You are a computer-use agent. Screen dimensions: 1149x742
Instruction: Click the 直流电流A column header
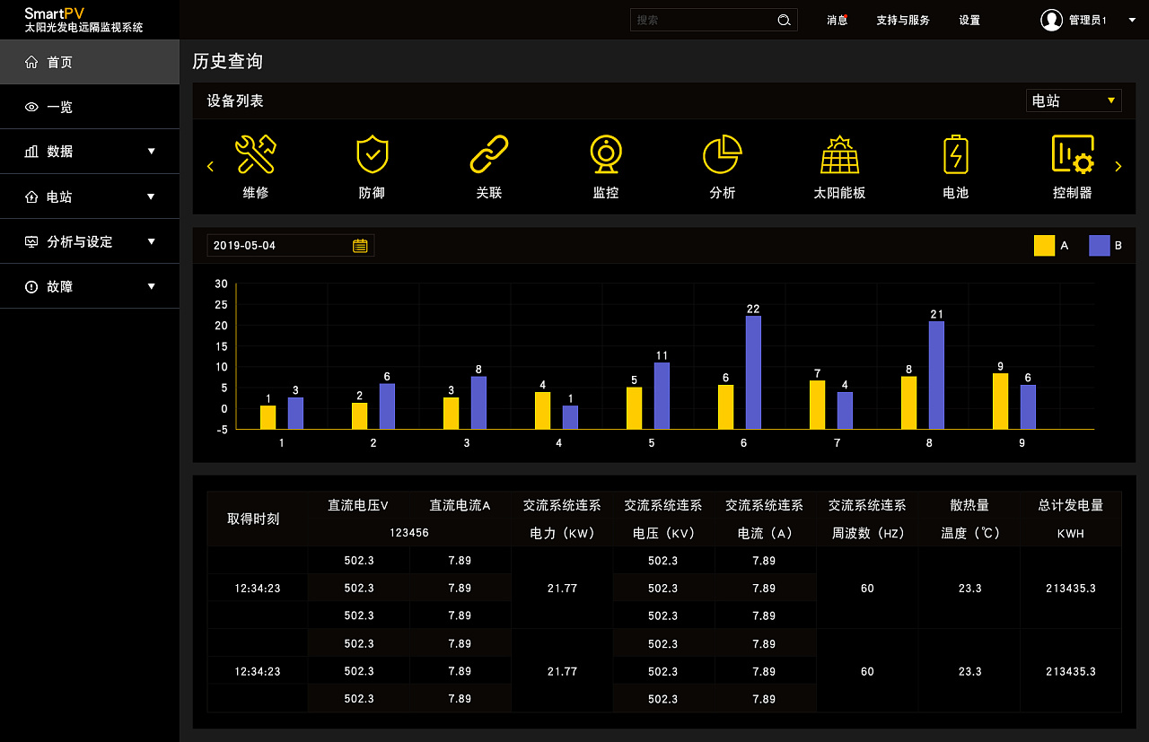click(460, 505)
